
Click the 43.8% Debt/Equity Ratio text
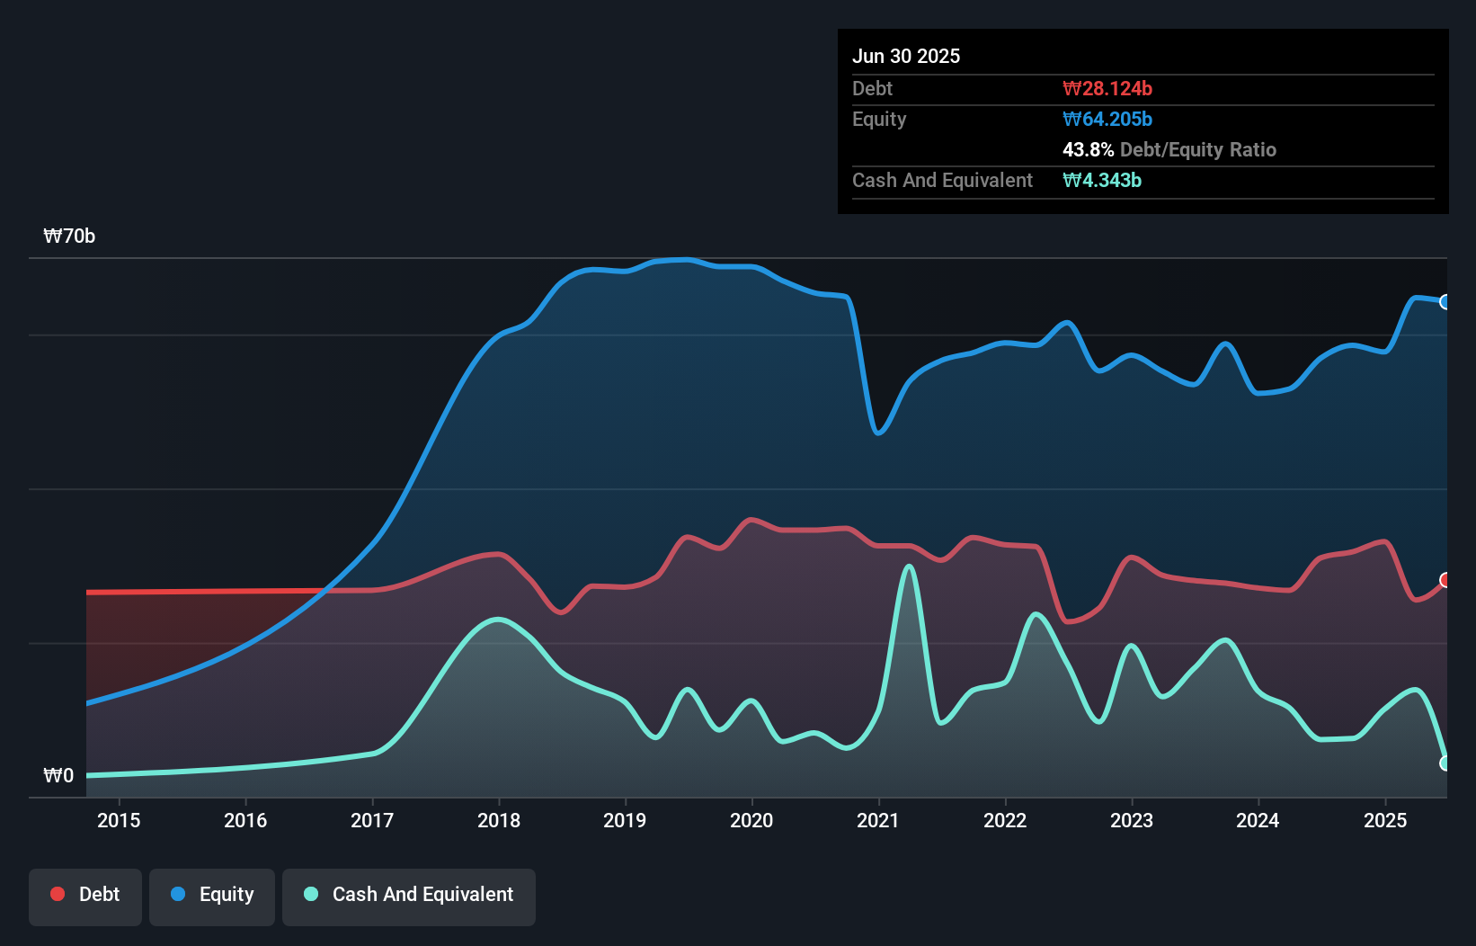click(1169, 150)
